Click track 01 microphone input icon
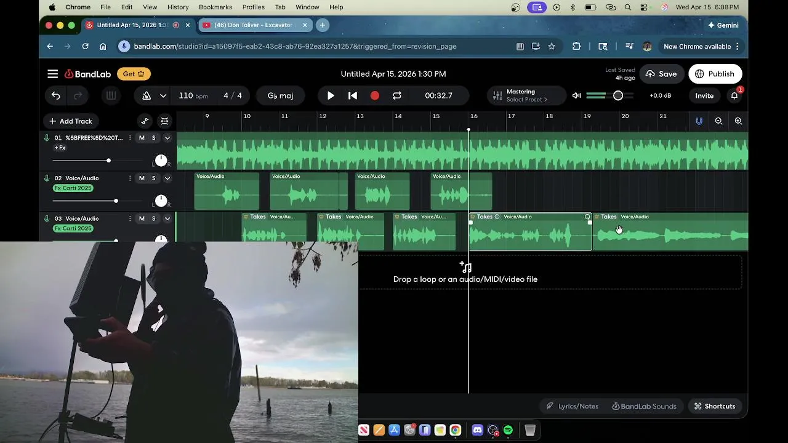The height and width of the screenshot is (443, 788). [x=47, y=138]
